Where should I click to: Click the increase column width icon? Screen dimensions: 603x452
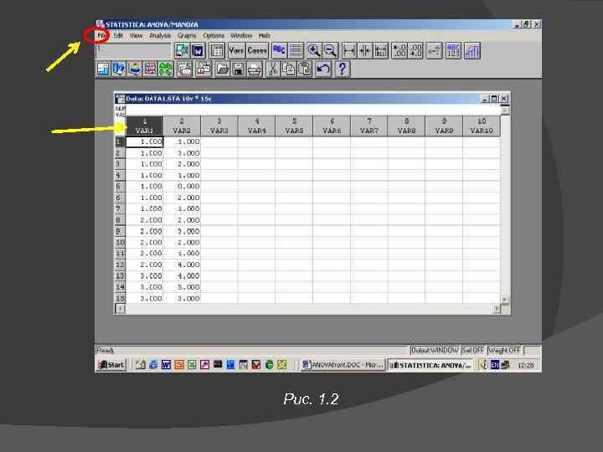(x=348, y=51)
